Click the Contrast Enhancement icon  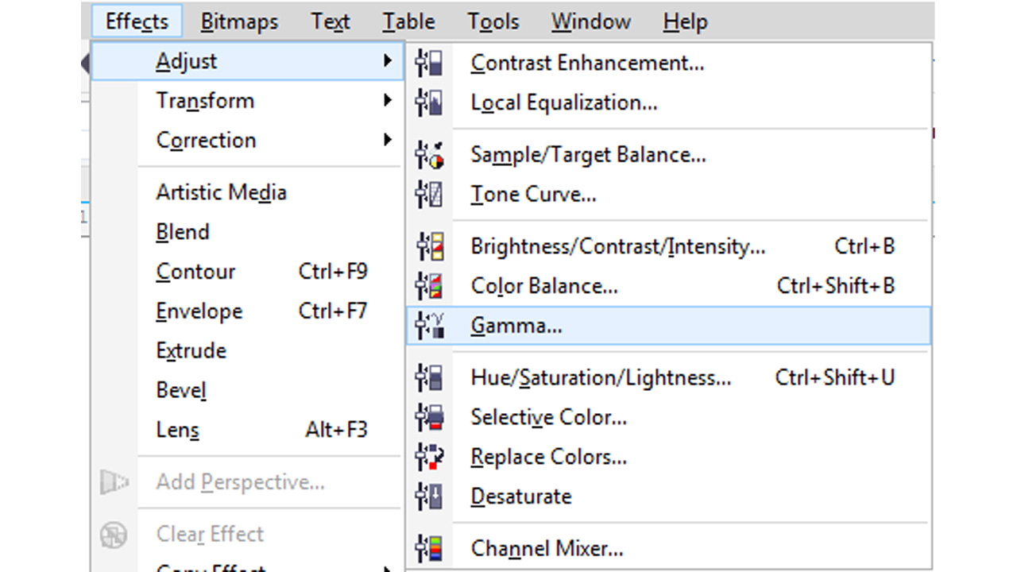tap(430, 64)
